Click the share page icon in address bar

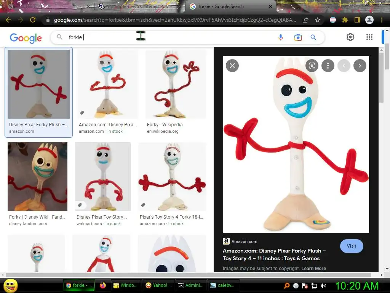pyautogui.click(x=305, y=20)
